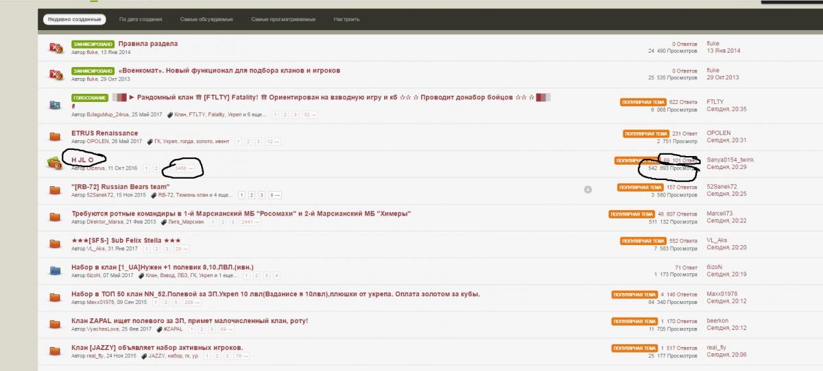Click folder icon beside 'Клан [JAZZY]' topic
This screenshot has height=371, width=823.
pyautogui.click(x=56, y=350)
